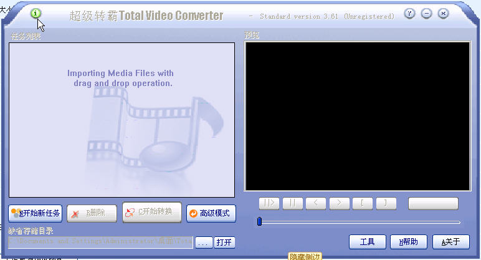Click the next frame arrow button
The width and height of the screenshot is (481, 260).
(x=339, y=203)
